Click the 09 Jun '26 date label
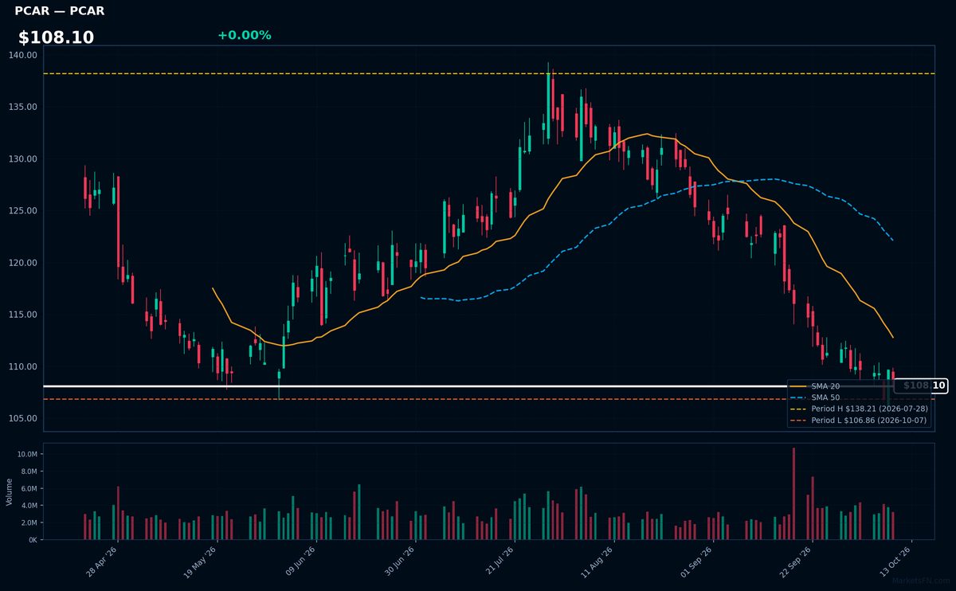956x591 pixels. pos(300,561)
